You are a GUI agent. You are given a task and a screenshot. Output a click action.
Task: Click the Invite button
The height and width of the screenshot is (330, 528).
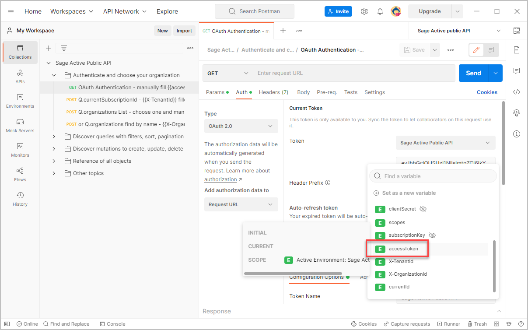coord(338,11)
